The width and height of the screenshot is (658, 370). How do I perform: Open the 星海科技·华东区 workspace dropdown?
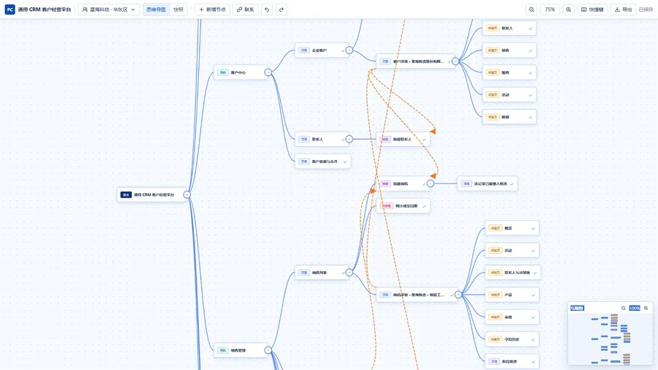(109, 10)
